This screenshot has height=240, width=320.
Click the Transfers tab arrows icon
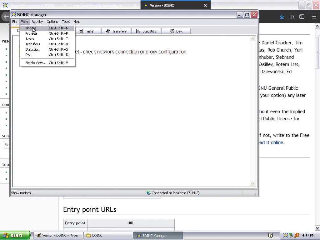108,31
